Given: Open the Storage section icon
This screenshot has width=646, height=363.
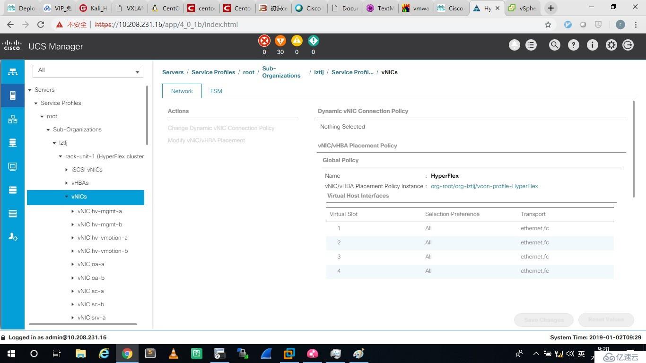Looking at the screenshot, I should point(13,190).
